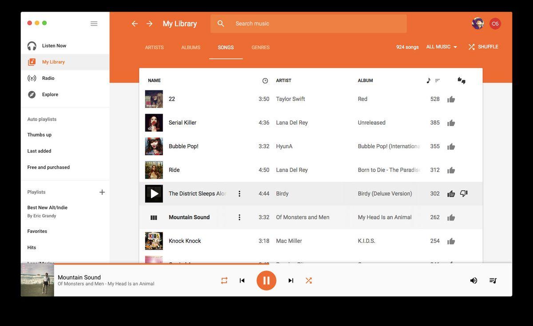This screenshot has width=533, height=326.
Task: Go to the previous track
Action: click(x=242, y=280)
